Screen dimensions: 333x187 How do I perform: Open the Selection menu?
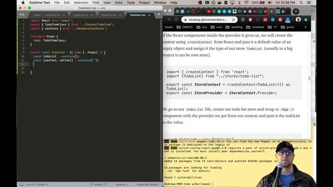[x=81, y=3]
